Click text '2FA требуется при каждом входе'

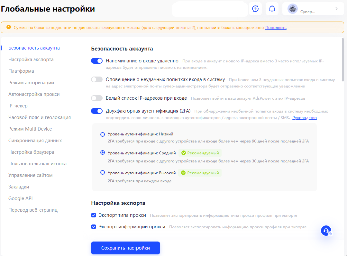140,181
